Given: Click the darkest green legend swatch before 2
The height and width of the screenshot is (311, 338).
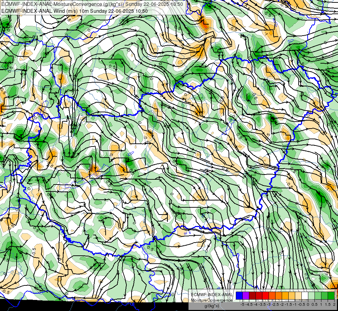Looking at the screenshot, I should pyautogui.click(x=331, y=295).
